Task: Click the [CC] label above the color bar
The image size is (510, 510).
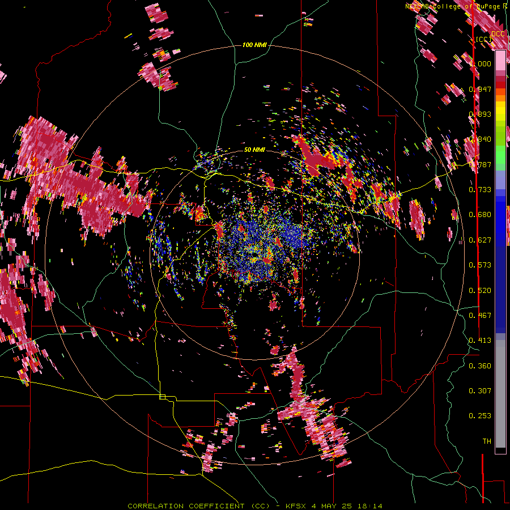Action: tap(483, 39)
